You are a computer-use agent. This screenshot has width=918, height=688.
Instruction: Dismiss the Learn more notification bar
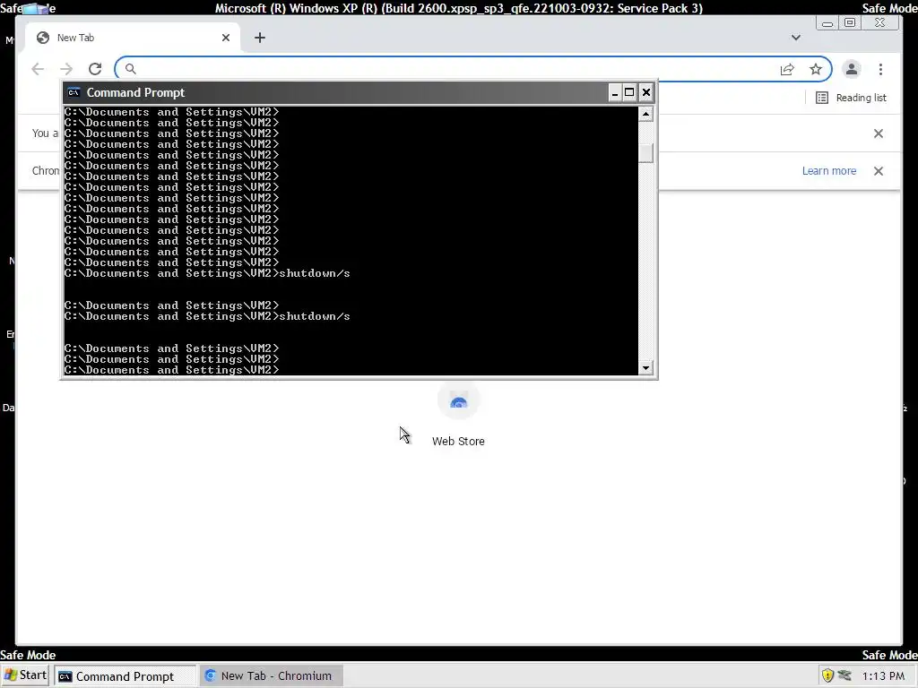click(879, 171)
